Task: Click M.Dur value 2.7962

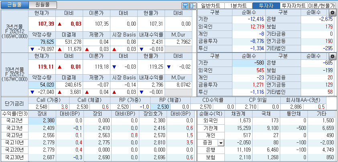Action: click(x=183, y=42)
